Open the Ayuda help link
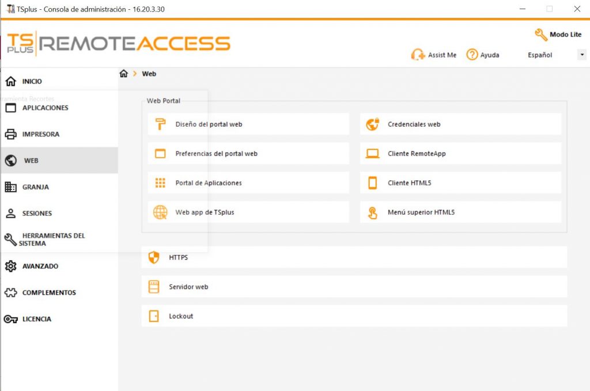This screenshot has height=391, width=590. (x=483, y=55)
